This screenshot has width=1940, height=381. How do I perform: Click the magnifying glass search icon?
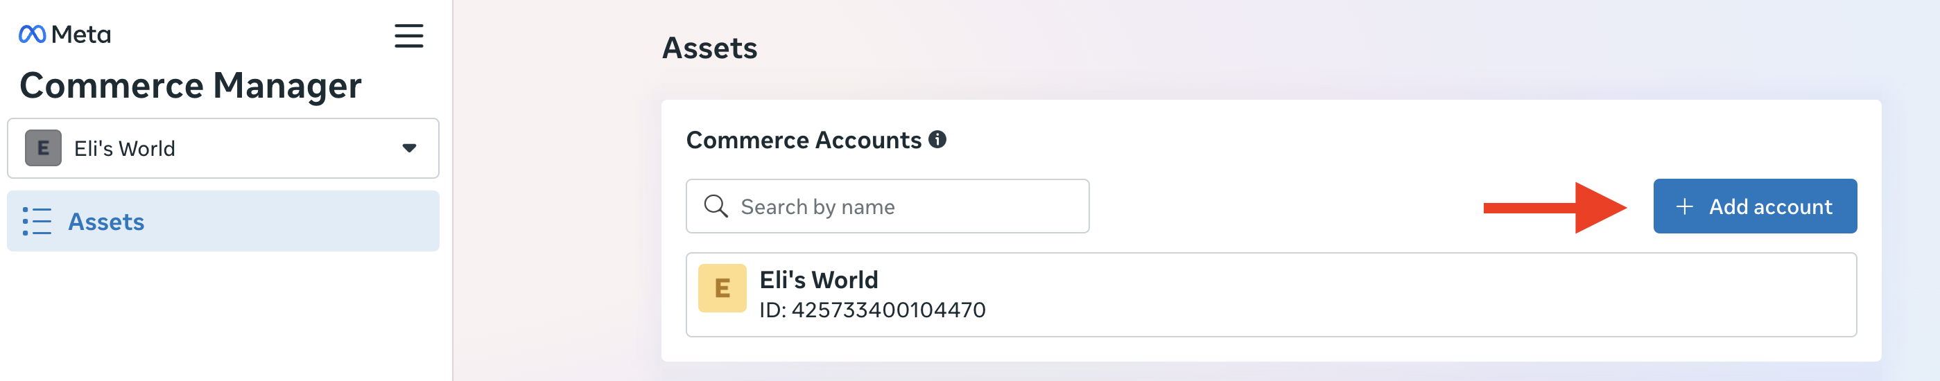tap(716, 206)
